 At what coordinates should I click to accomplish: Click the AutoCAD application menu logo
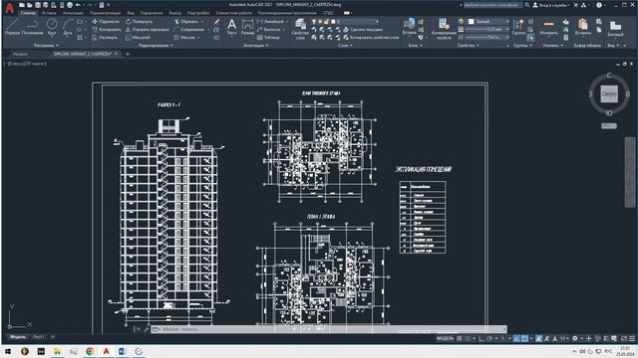click(x=9, y=7)
